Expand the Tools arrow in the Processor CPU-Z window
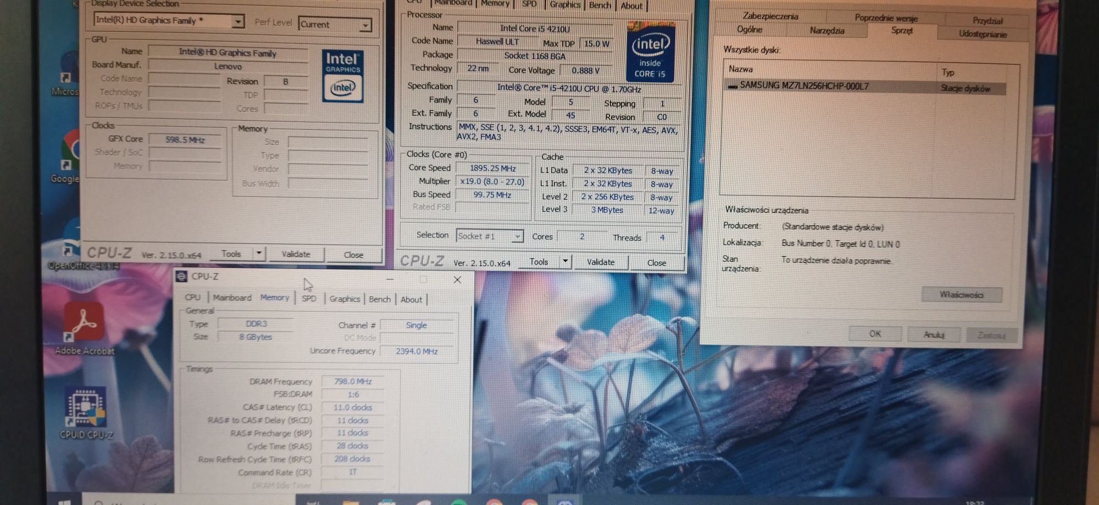Viewport: 1099px width, 505px height. [x=565, y=261]
